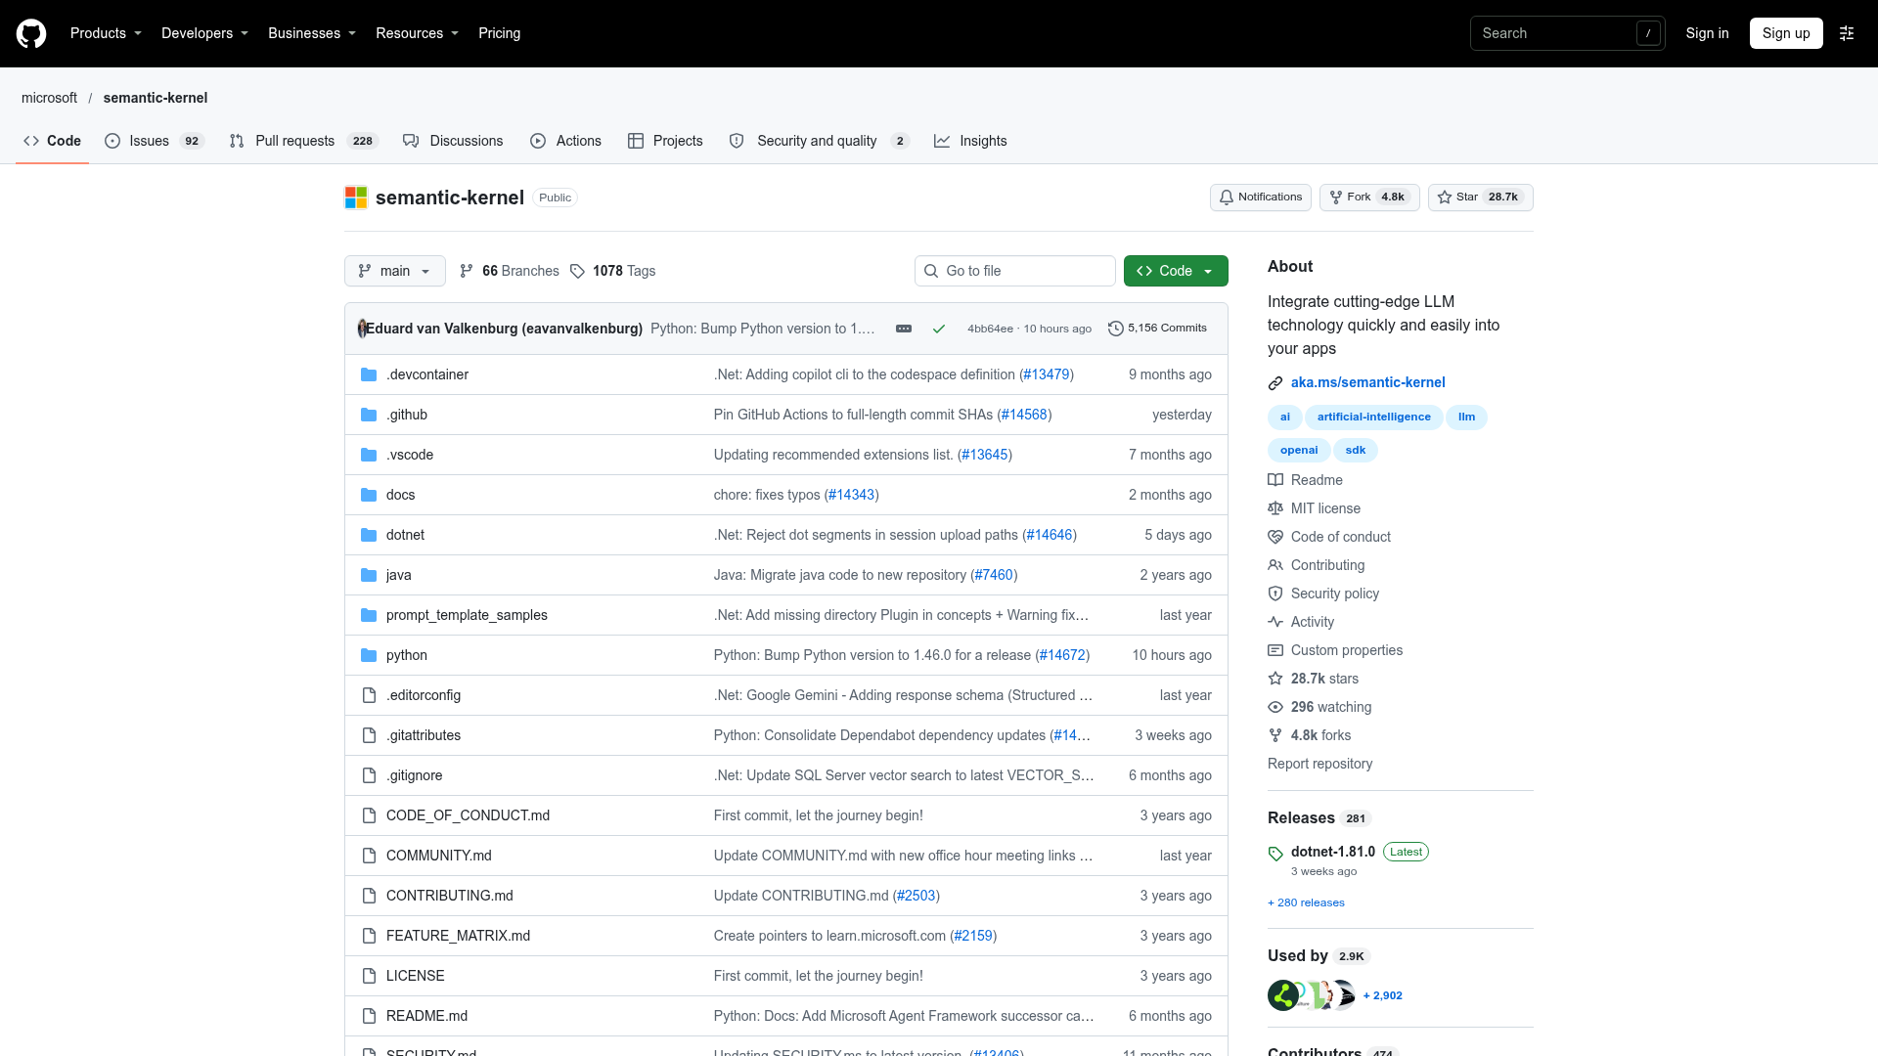This screenshot has width=1878, height=1056.
Task: Click the scale icon next to MIT license
Action: [x=1275, y=508]
